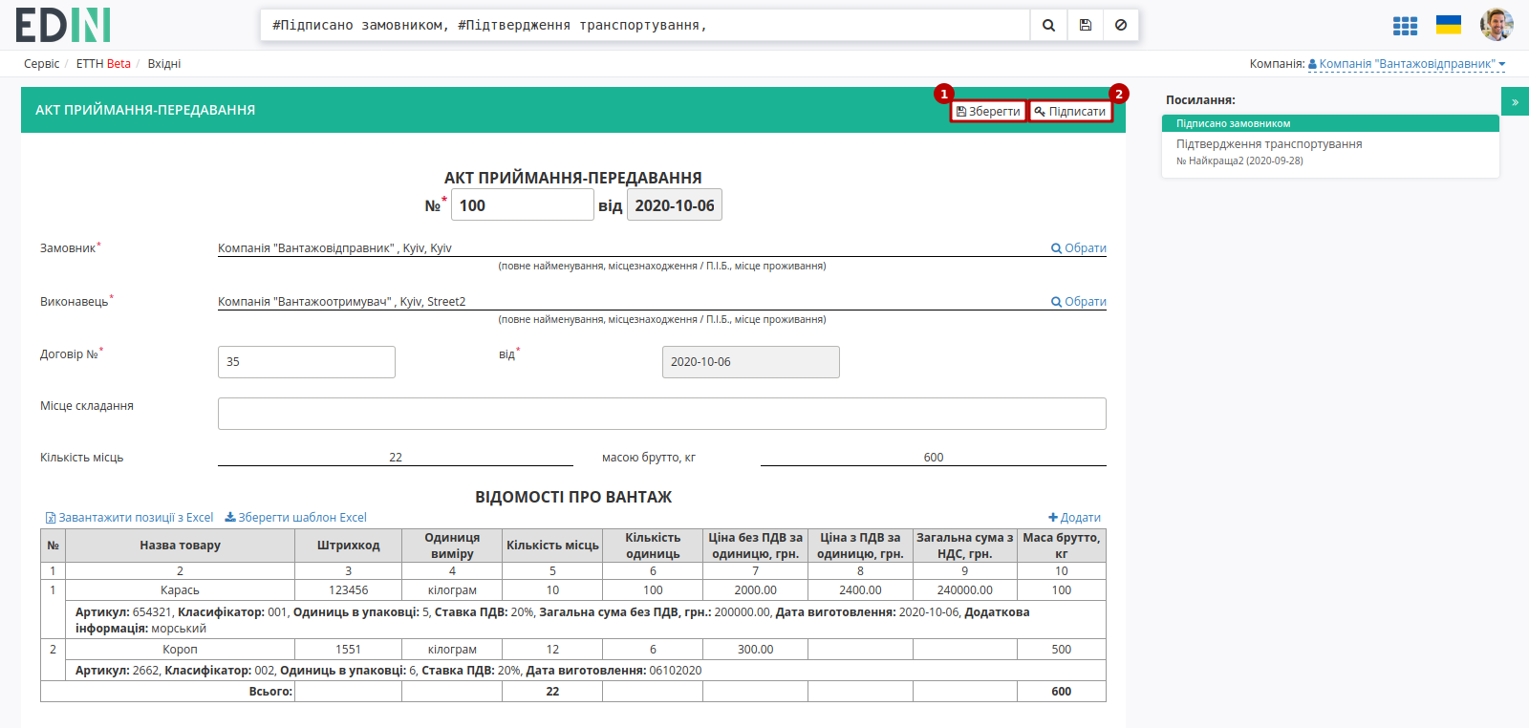
Task: Click the масою брутто value 600
Action: (x=934, y=458)
